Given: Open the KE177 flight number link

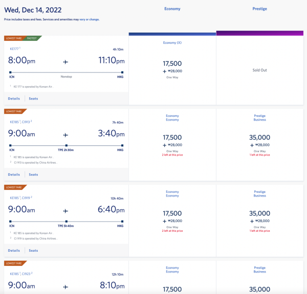Looking at the screenshot, I should [14, 48].
